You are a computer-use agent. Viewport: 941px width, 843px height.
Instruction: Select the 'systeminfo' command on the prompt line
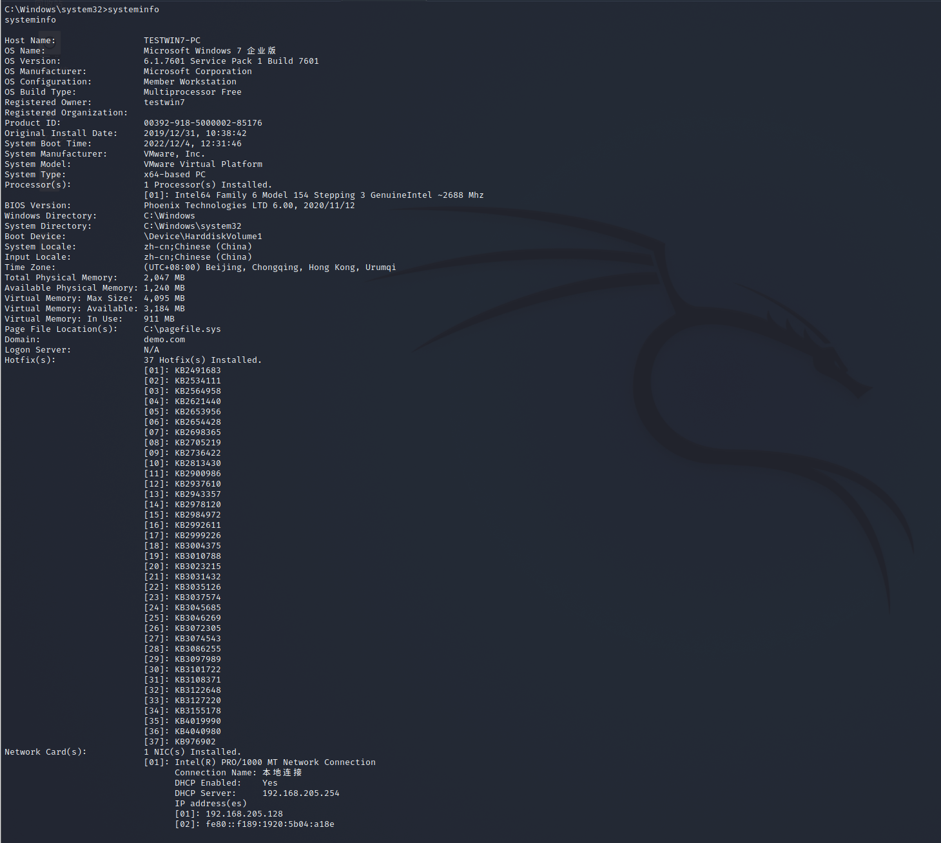[x=133, y=10]
